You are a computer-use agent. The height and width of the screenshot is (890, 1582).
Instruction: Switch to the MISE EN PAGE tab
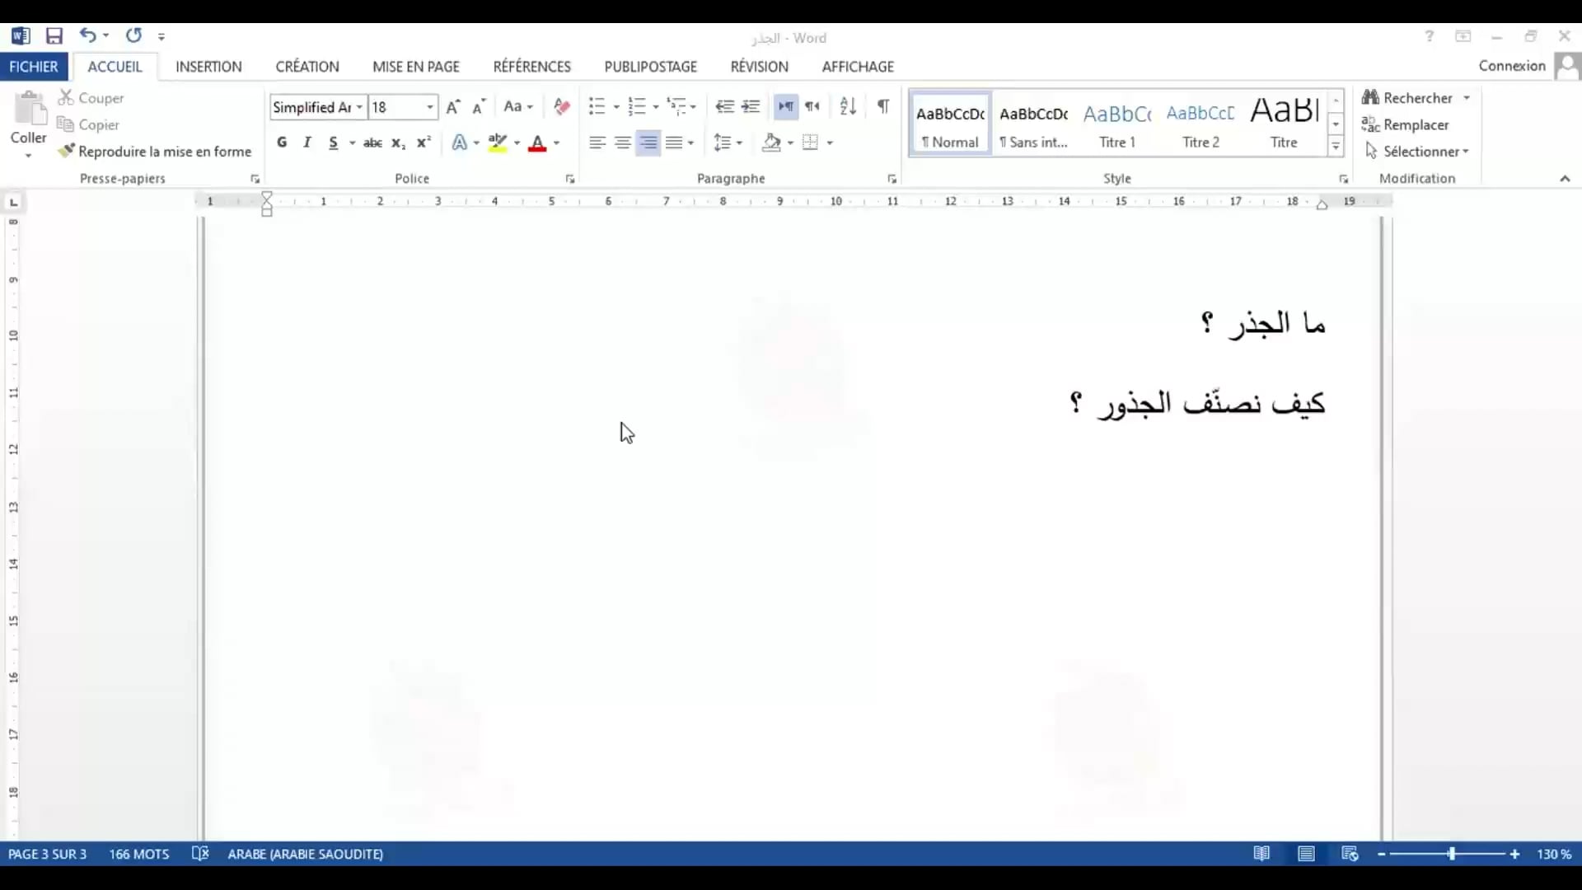pyautogui.click(x=415, y=67)
